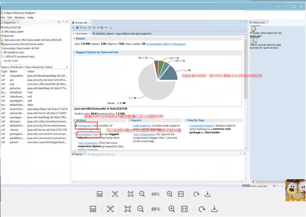Minimize the Inspector panel
Screen dimensions: 306x217
click(x=63, y=22)
